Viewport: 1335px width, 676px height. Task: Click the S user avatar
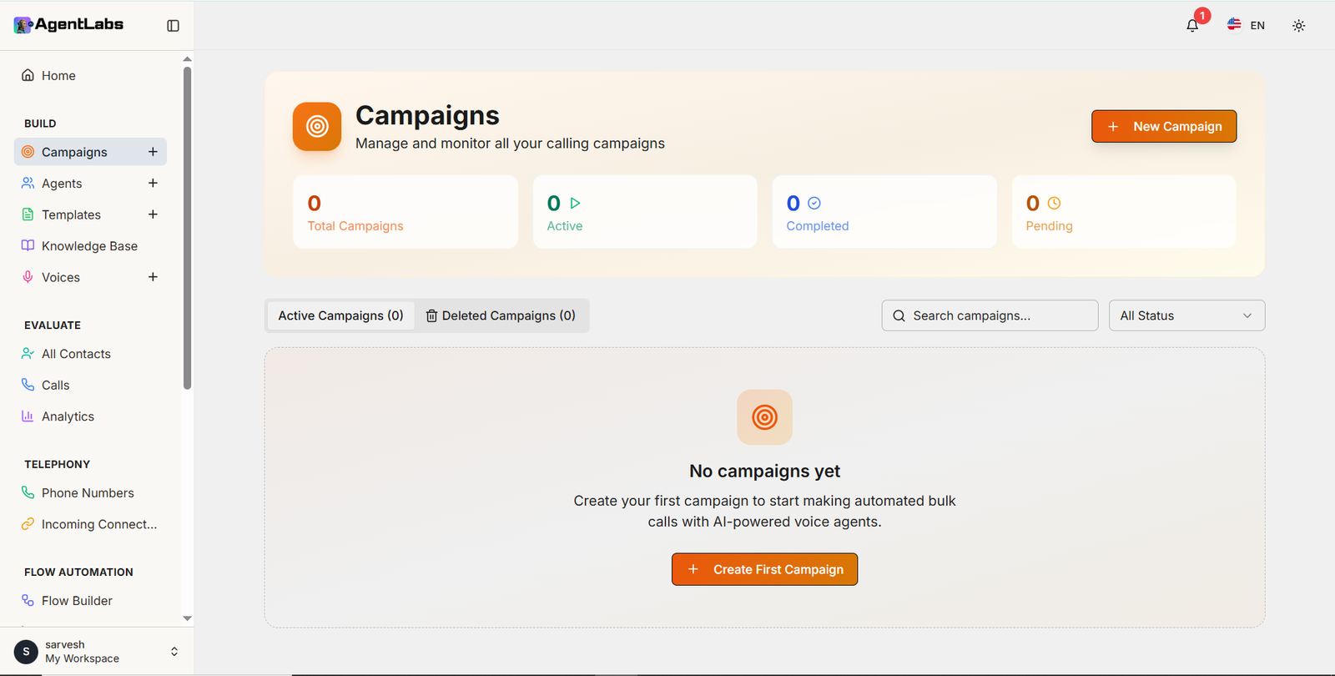pos(26,651)
